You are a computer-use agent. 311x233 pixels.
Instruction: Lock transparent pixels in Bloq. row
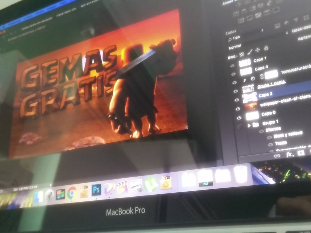pos(242,54)
